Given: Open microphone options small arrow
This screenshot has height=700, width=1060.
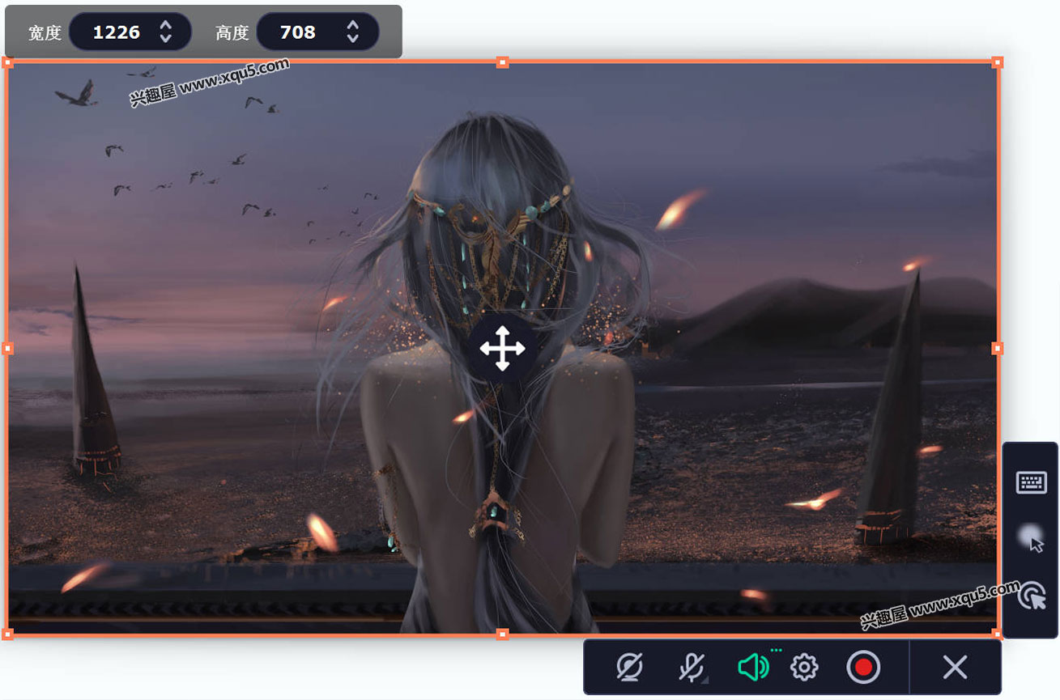Looking at the screenshot, I should coord(705,681).
